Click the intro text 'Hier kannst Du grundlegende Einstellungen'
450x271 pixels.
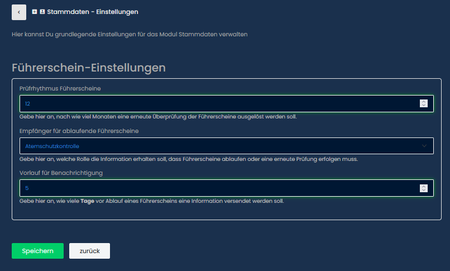pyautogui.click(x=130, y=35)
